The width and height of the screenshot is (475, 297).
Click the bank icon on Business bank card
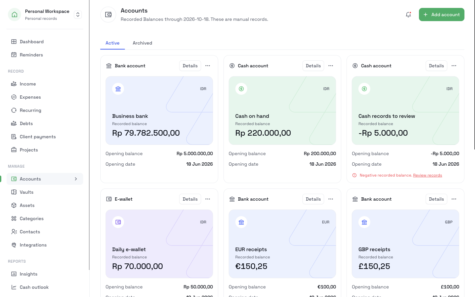coord(118,89)
